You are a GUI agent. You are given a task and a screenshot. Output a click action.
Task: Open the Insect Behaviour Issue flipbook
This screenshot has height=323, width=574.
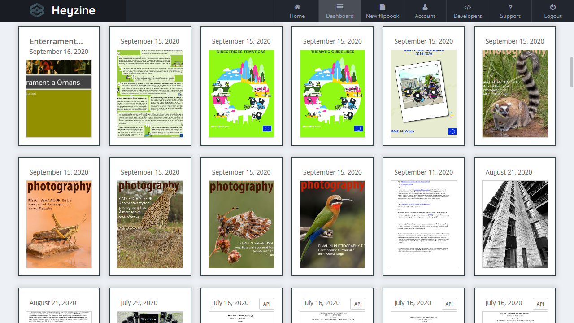click(x=59, y=224)
